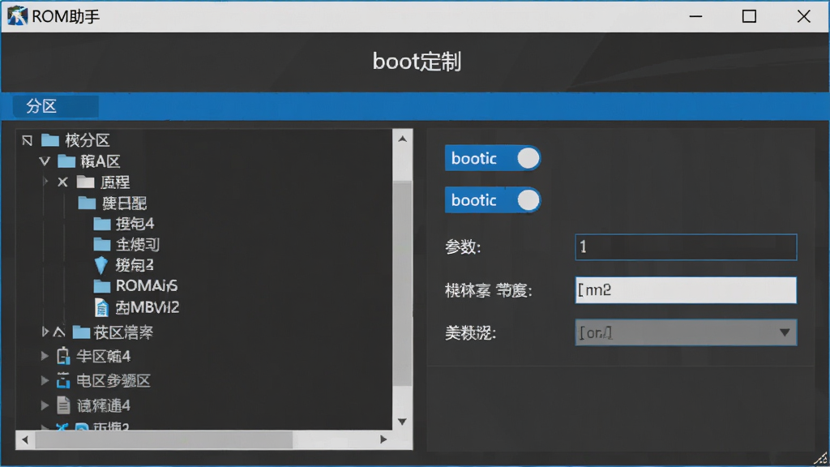Image resolution: width=830 pixels, height=467 pixels.
Task: Click the vertical scrollbar down arrow
Action: pyautogui.click(x=402, y=422)
